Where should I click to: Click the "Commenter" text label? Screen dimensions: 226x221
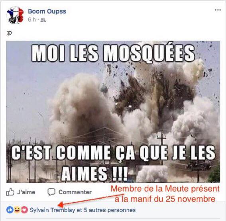coord(75,192)
